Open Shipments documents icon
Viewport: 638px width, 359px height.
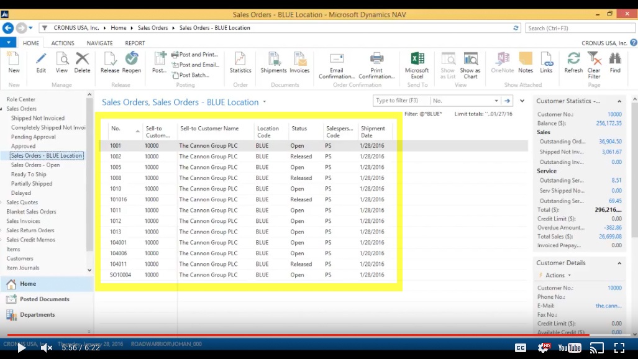(273, 63)
